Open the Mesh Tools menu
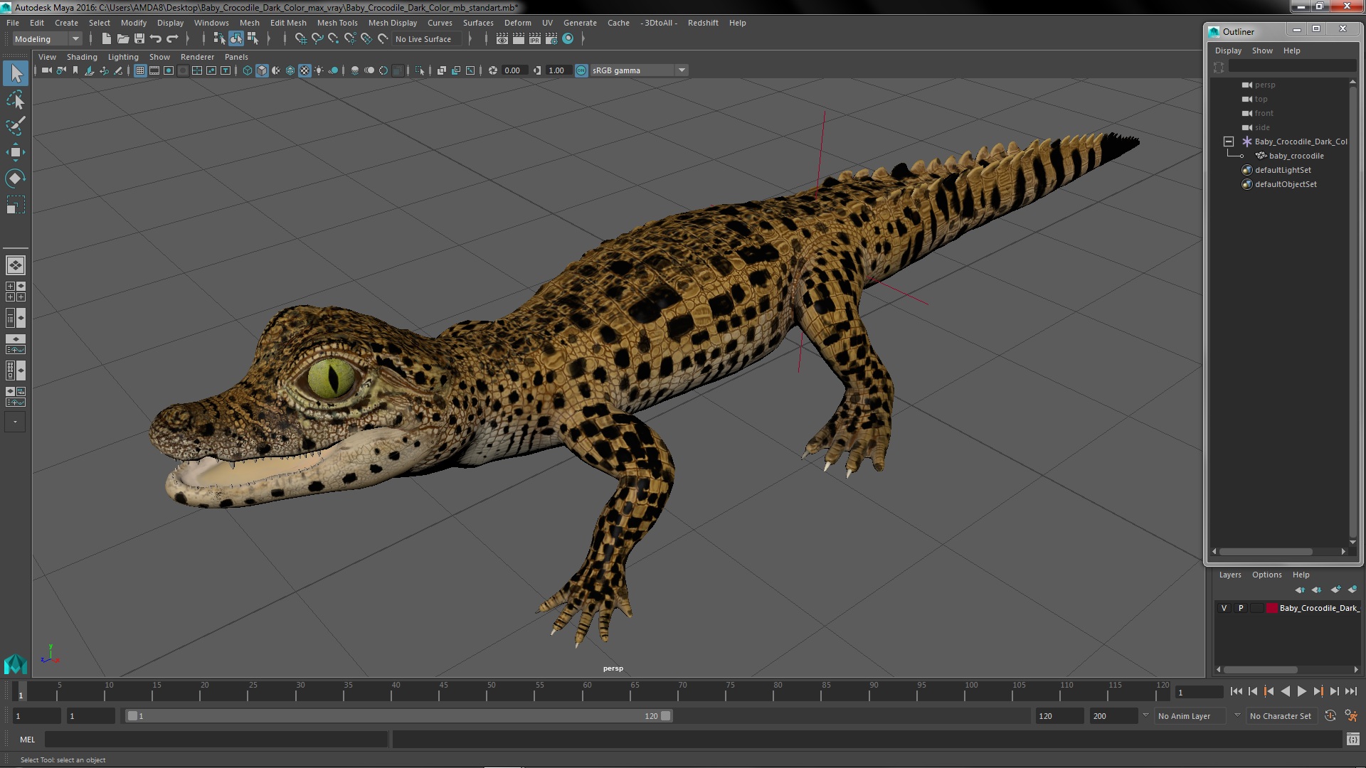 (x=337, y=23)
